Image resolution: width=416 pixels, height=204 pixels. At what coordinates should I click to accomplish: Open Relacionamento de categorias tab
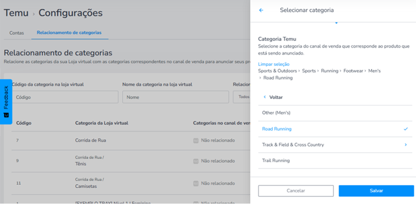(x=69, y=33)
